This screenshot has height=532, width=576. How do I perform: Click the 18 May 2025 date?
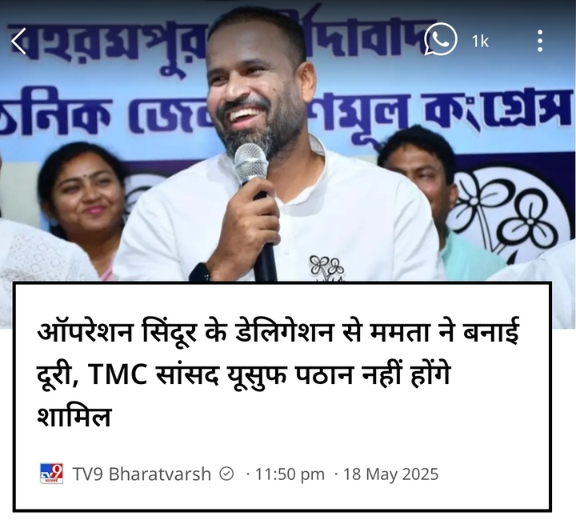(x=391, y=474)
